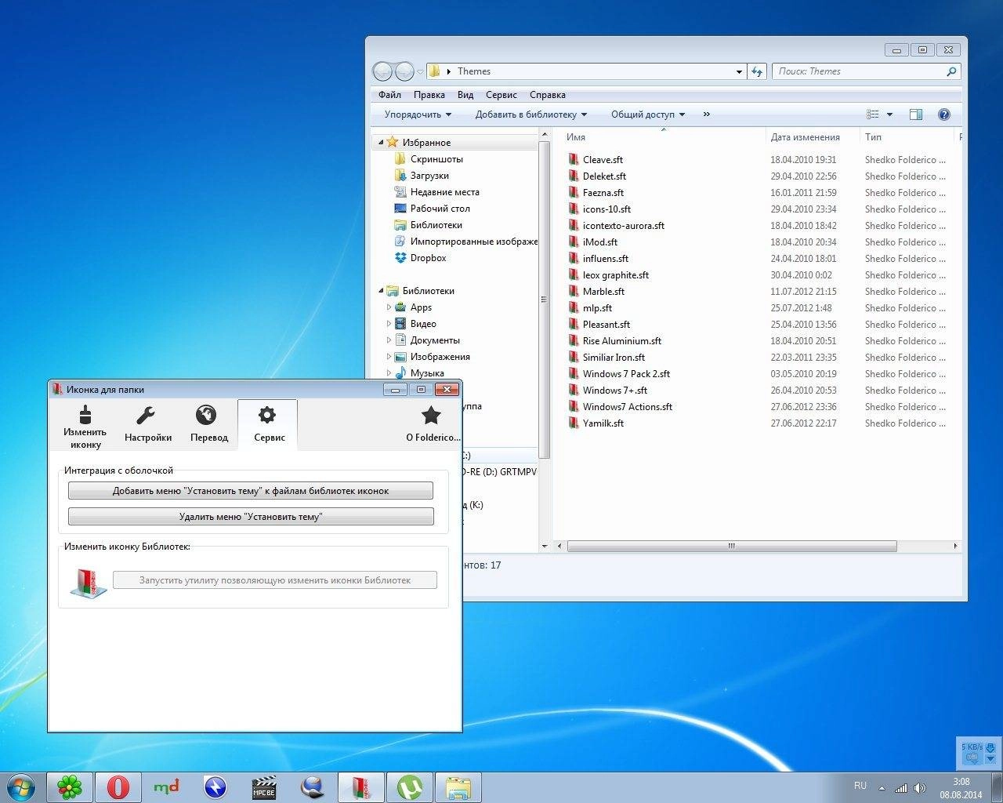Open Добавить в библиотеку dropdown
1003x803 pixels.
tap(530, 114)
